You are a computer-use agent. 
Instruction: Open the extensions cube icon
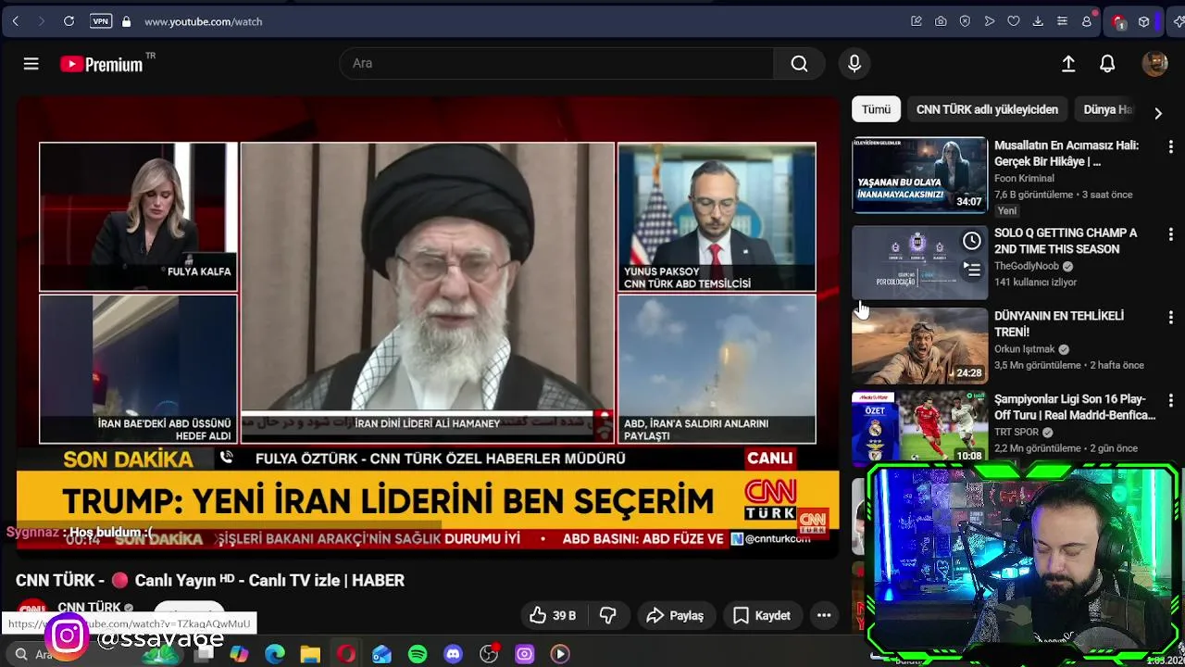pyautogui.click(x=1144, y=21)
